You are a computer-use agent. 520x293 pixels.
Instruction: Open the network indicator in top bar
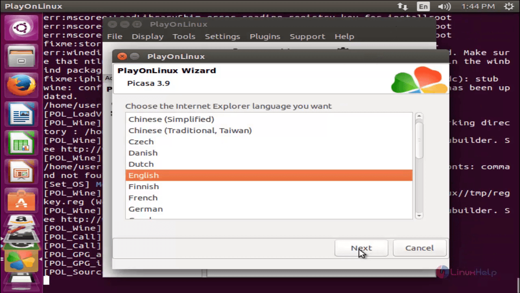tap(402, 6)
